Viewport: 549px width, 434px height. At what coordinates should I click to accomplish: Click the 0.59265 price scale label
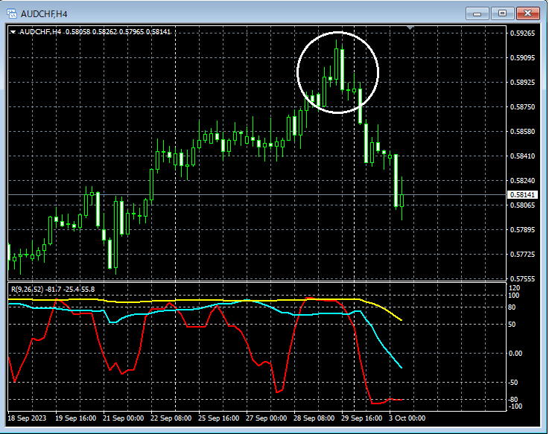(522, 33)
